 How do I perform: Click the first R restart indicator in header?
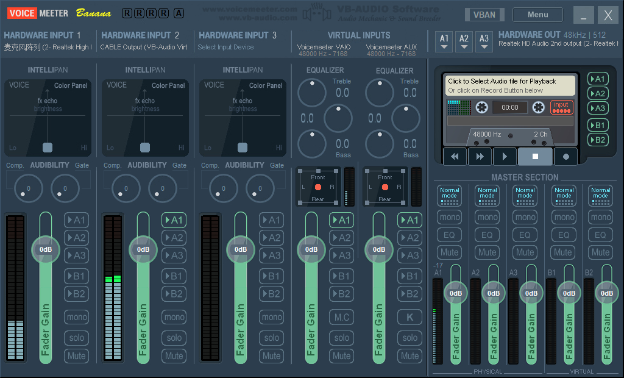(x=127, y=13)
